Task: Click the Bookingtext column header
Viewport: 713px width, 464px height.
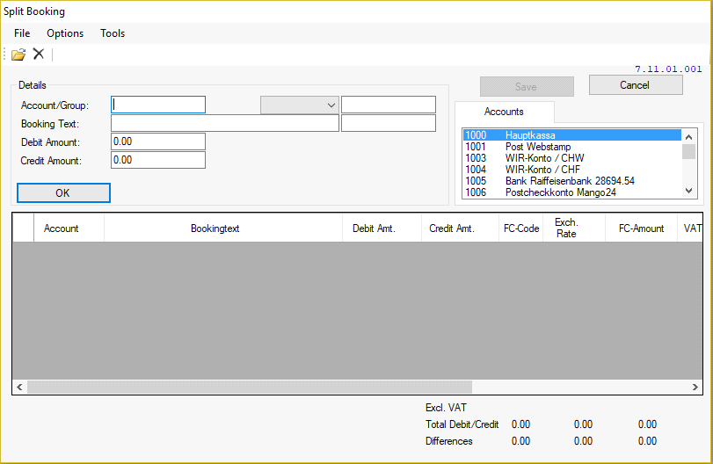Action: [223, 228]
